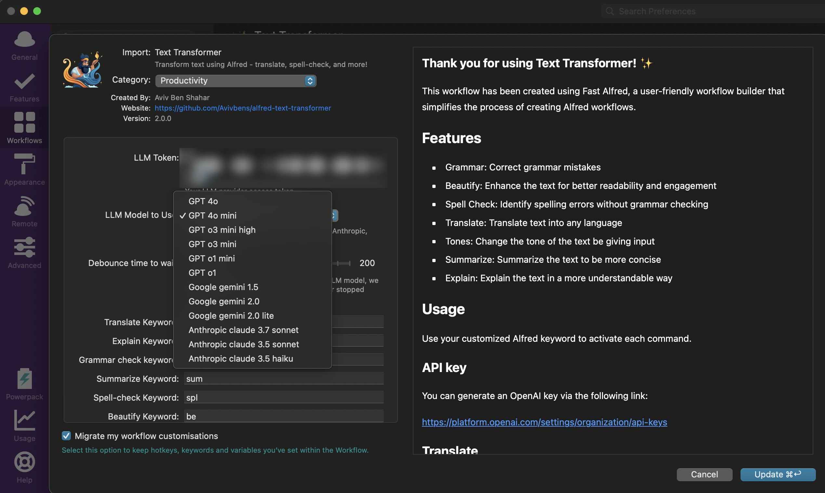This screenshot has height=493, width=825.
Task: Choose Google gemini 2.0 model
Action: (252, 301)
